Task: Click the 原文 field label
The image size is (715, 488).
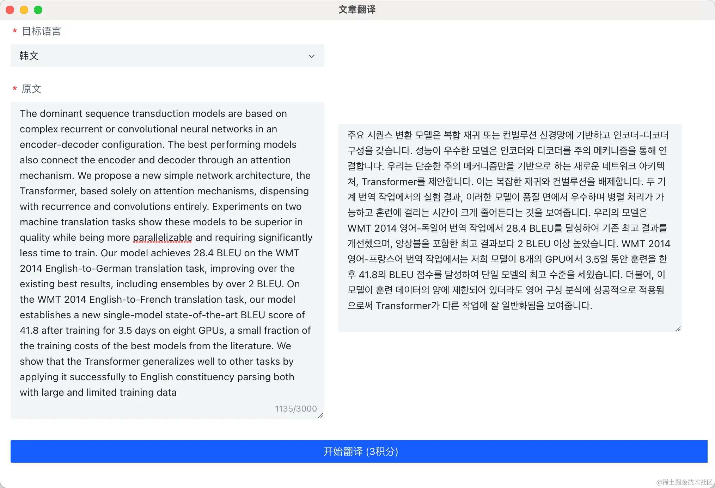Action: tap(31, 89)
